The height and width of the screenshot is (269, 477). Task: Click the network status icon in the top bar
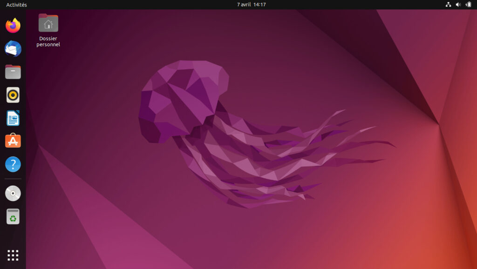(448, 5)
